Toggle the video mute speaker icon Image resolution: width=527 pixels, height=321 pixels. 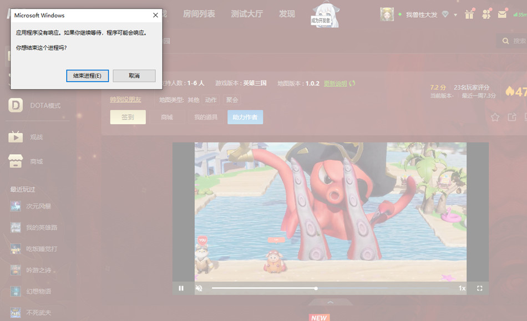click(199, 288)
